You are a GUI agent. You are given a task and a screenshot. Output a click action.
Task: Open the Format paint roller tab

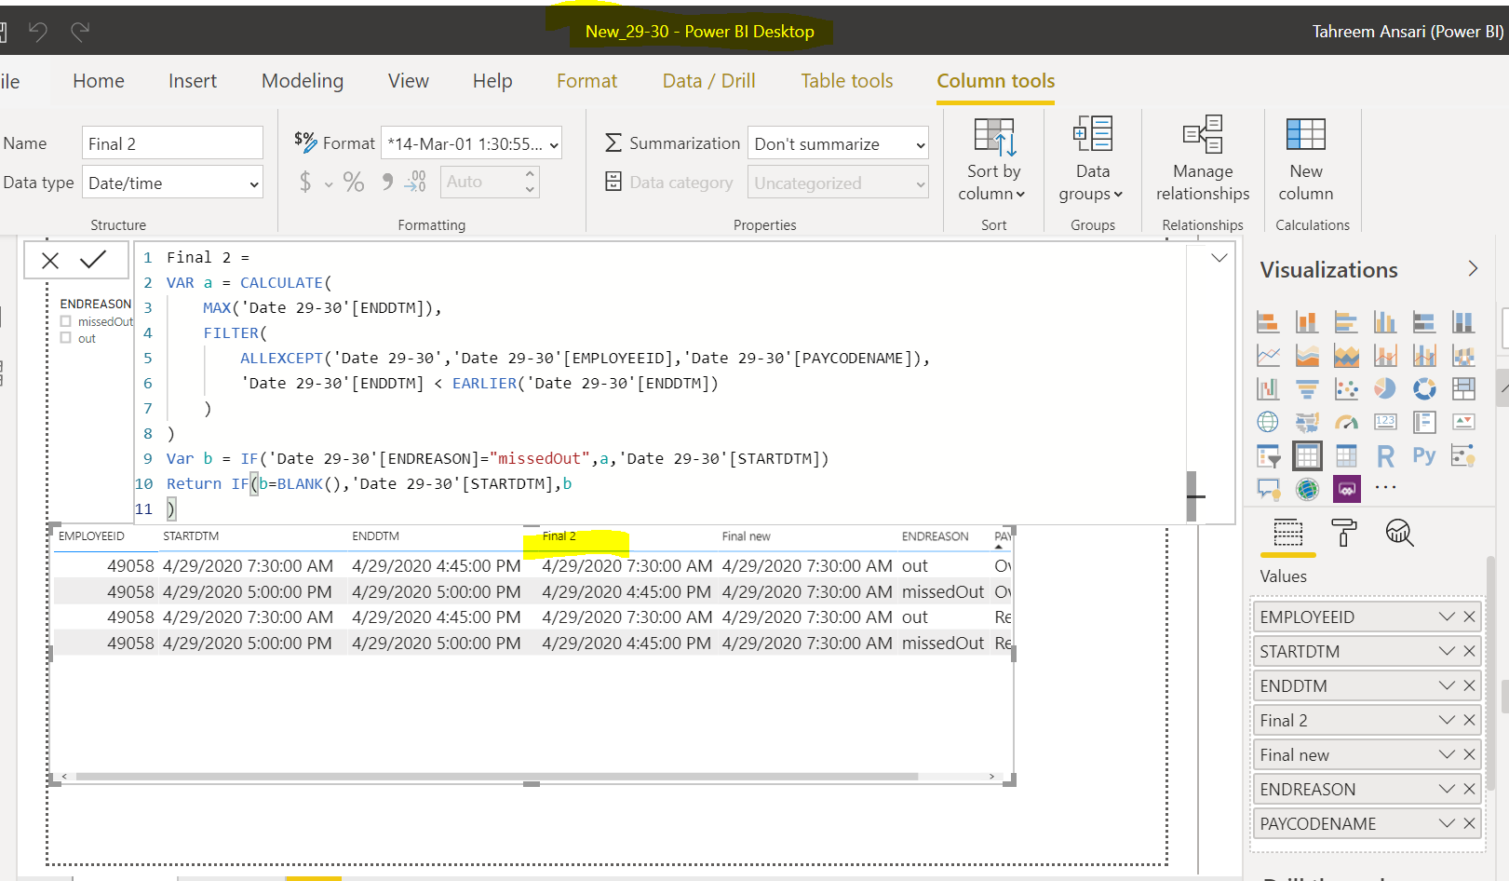pyautogui.click(x=1343, y=533)
